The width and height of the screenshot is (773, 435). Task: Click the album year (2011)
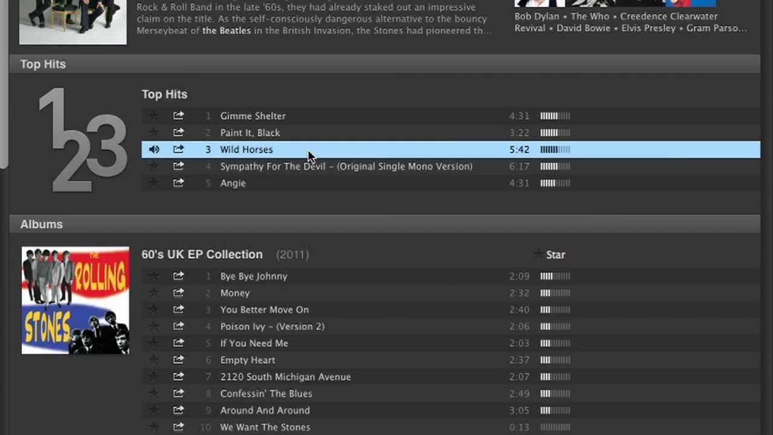click(293, 254)
